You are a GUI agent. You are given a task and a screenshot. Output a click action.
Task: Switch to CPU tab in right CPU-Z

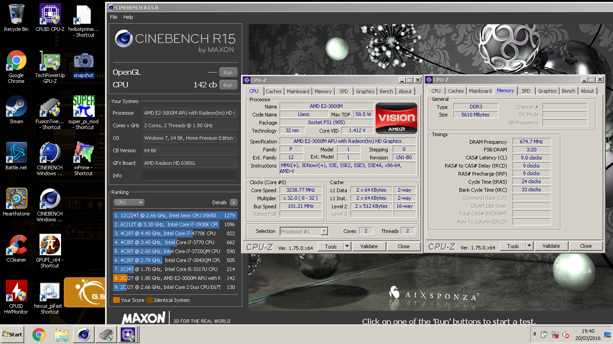click(x=436, y=91)
